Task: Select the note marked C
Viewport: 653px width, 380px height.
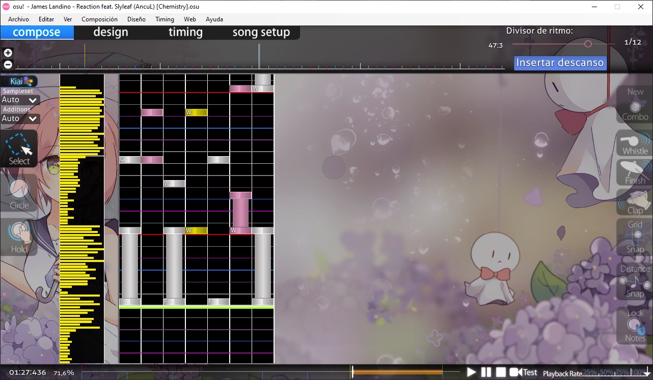Action: coord(130,160)
